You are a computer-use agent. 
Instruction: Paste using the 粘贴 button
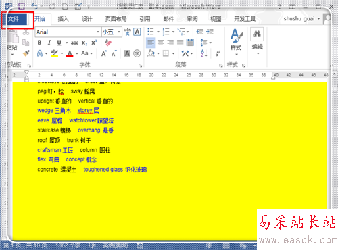(x=12, y=41)
